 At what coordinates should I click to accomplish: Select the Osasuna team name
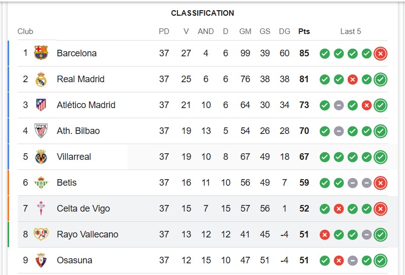(75, 260)
